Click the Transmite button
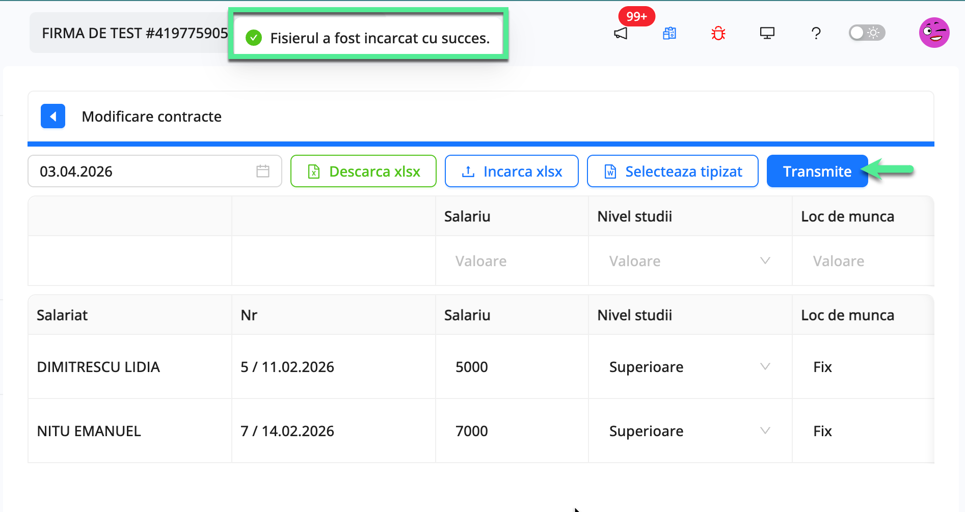The height and width of the screenshot is (512, 965). (817, 171)
